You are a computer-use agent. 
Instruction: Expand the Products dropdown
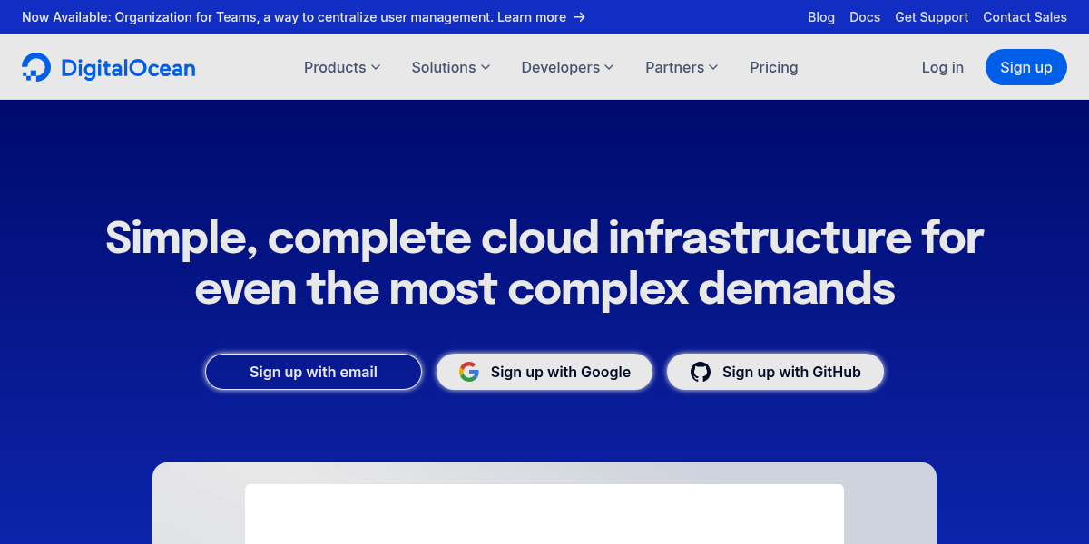point(341,67)
